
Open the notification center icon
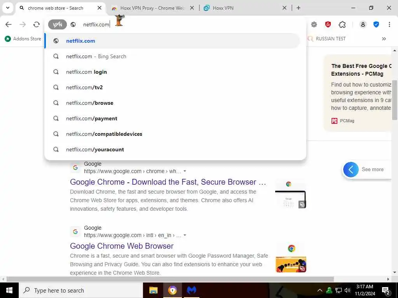386,290
